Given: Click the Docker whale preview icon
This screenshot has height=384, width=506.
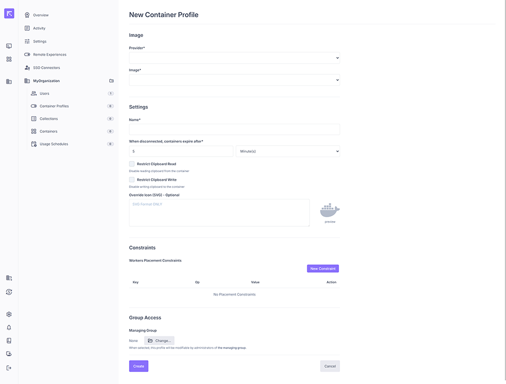Looking at the screenshot, I should (330, 210).
